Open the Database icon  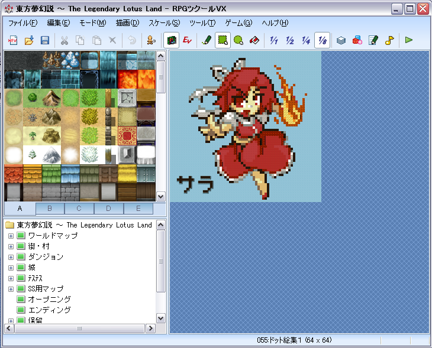click(341, 40)
